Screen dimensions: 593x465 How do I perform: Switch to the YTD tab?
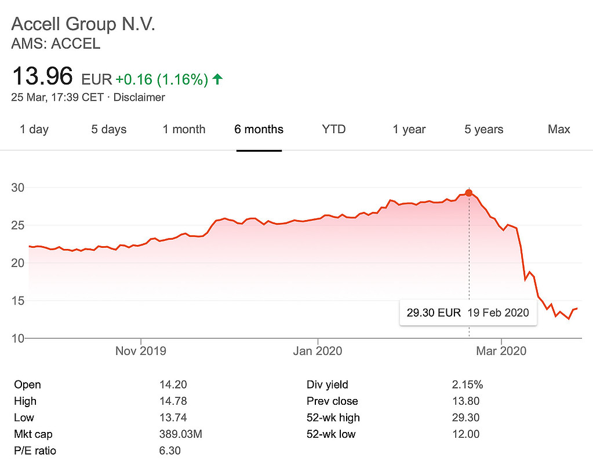[333, 129]
